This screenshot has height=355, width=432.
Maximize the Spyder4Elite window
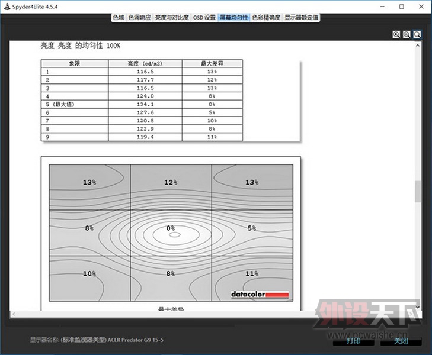(402, 7)
